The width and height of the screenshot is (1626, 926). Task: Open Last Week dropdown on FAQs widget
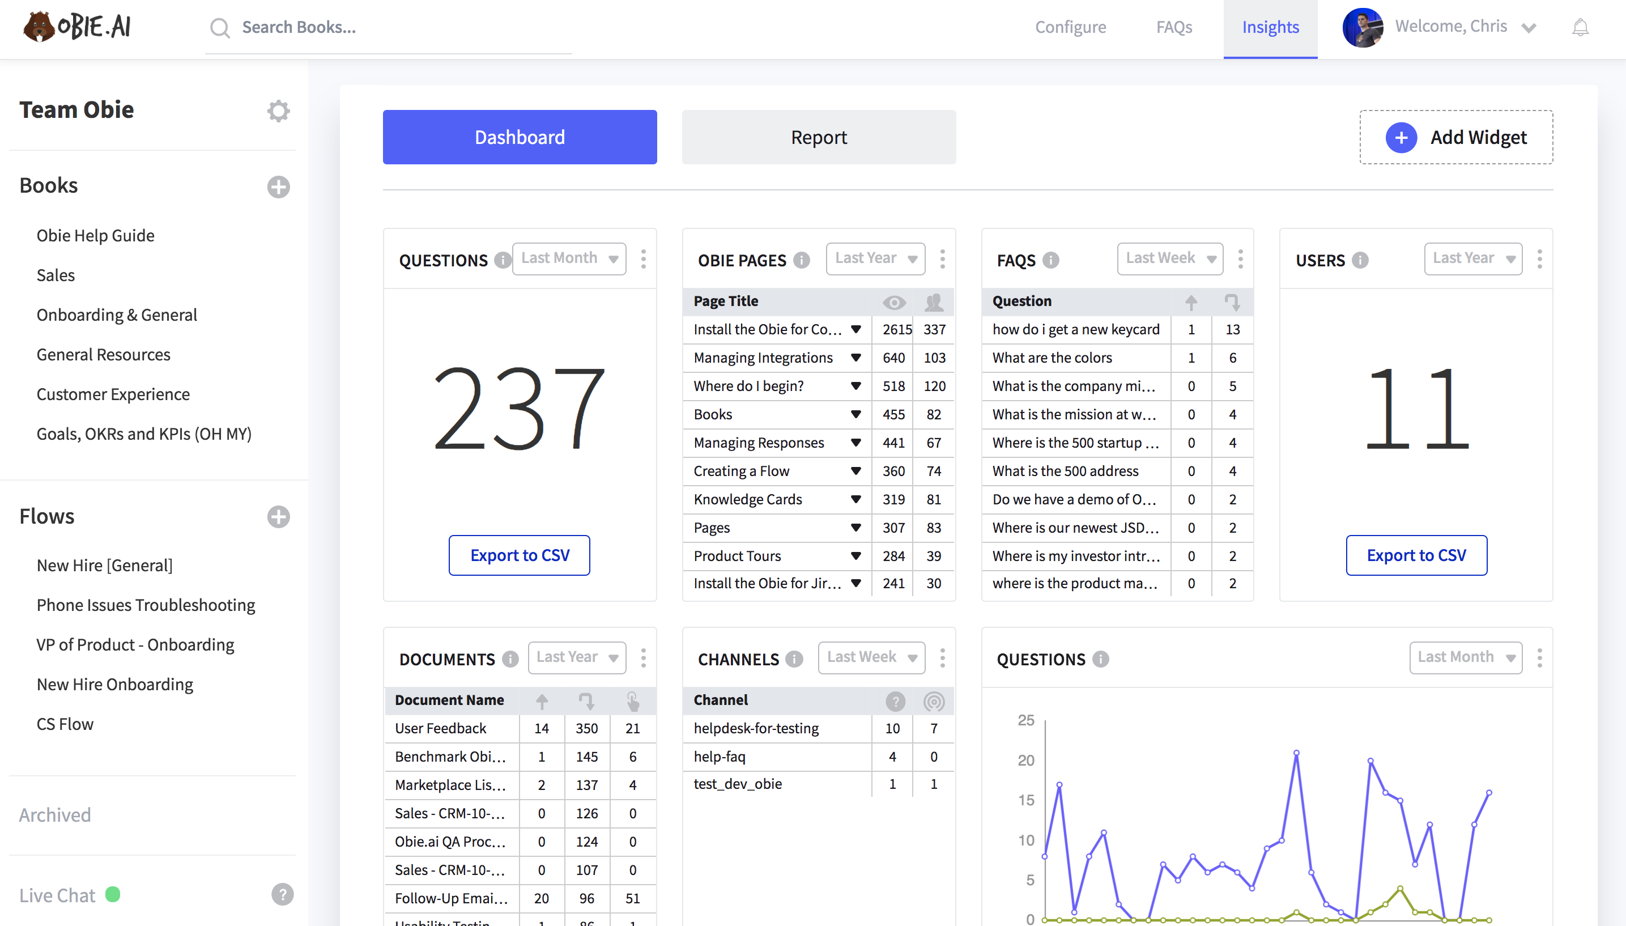[x=1169, y=258]
